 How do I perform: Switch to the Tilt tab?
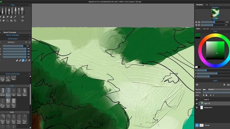point(207,5)
